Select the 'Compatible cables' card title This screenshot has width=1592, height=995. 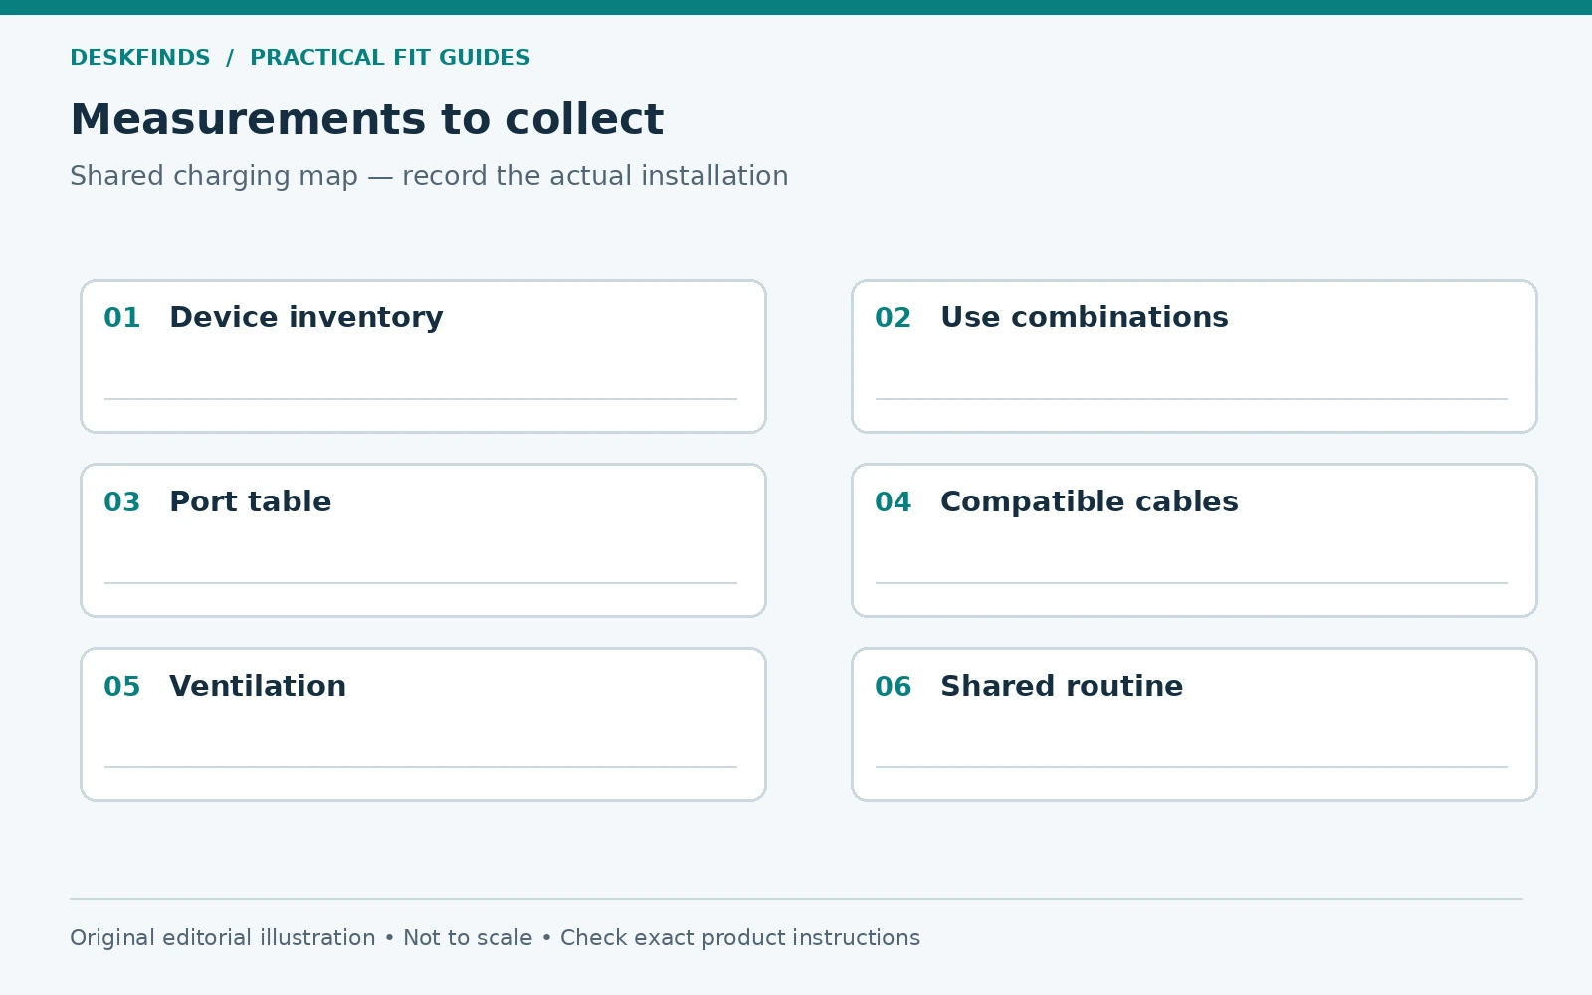tap(1090, 501)
